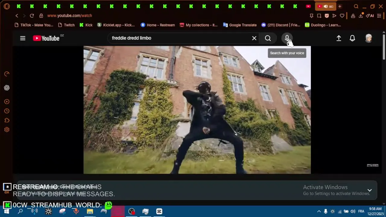Open the sidebar settings gear icon

click(7, 130)
